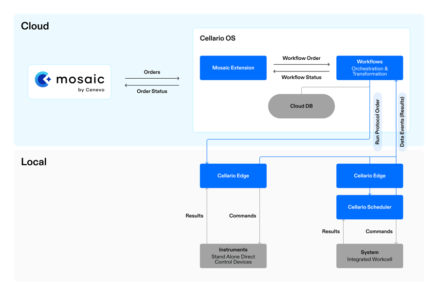Select the Mosaic Extension block
The width and height of the screenshot is (438, 296).
233,68
